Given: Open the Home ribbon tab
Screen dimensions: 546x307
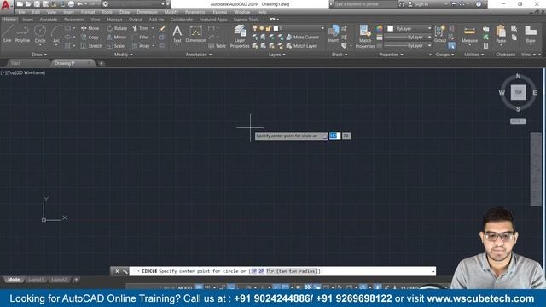Looking at the screenshot, I should click(x=9, y=20).
